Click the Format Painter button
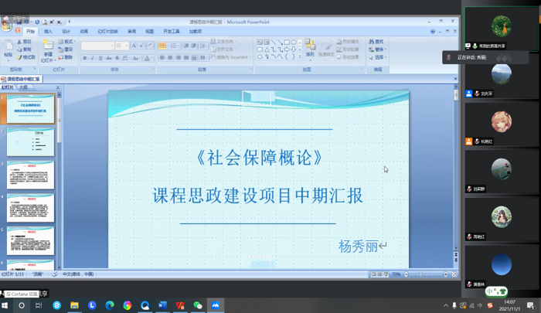This screenshot has height=313, width=541. tap(26, 57)
